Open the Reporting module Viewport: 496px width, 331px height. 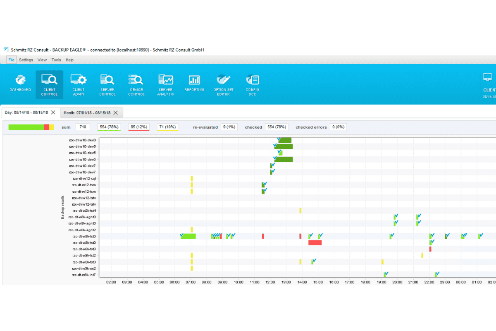[194, 83]
